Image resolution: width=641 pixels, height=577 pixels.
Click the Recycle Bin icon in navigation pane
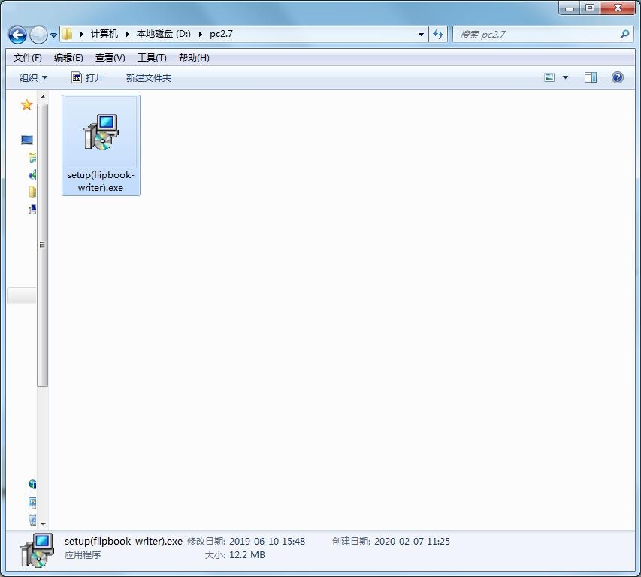pyautogui.click(x=32, y=519)
